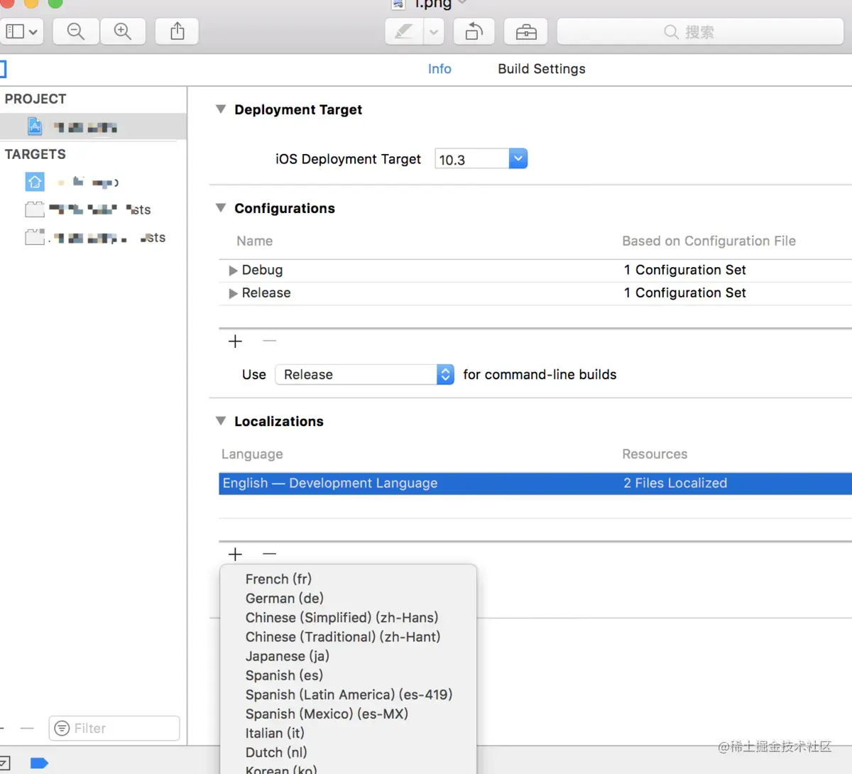Click '1 Configuration Set' for Debug
This screenshot has width=852, height=774.
click(x=684, y=270)
